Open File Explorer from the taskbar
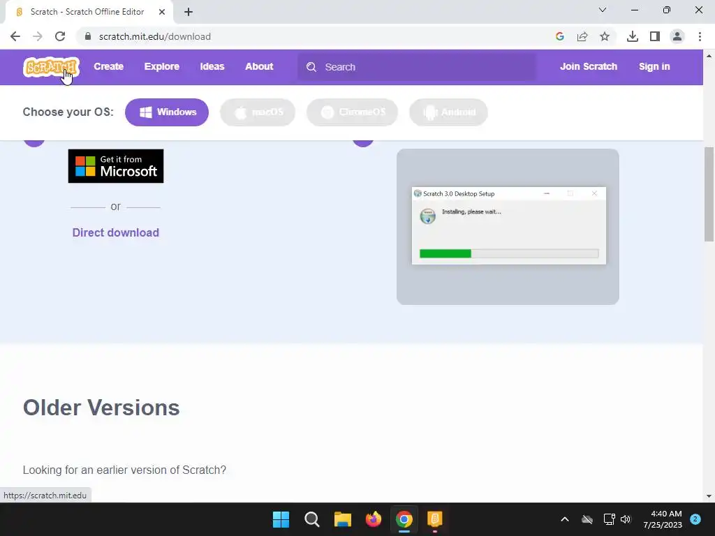Screen dimensions: 715x536 click(342, 519)
